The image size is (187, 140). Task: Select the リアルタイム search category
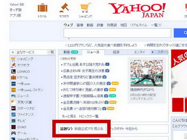coord(139,25)
